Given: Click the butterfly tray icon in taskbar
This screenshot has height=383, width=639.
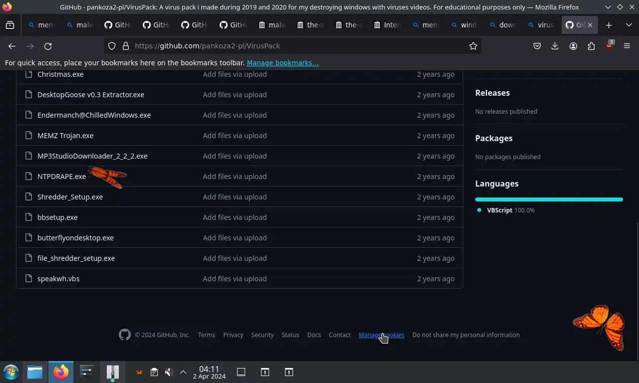Looking at the screenshot, I should [x=139, y=372].
